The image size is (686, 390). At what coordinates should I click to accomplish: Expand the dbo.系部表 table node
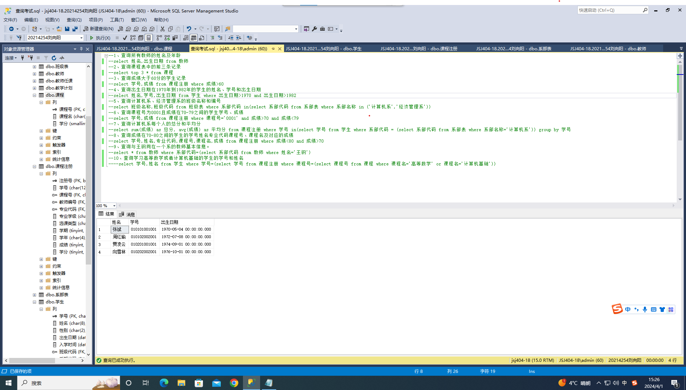[x=35, y=295]
